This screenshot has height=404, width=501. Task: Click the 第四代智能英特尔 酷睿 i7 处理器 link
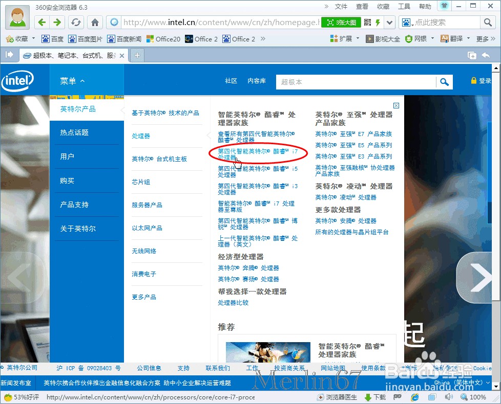258,154
